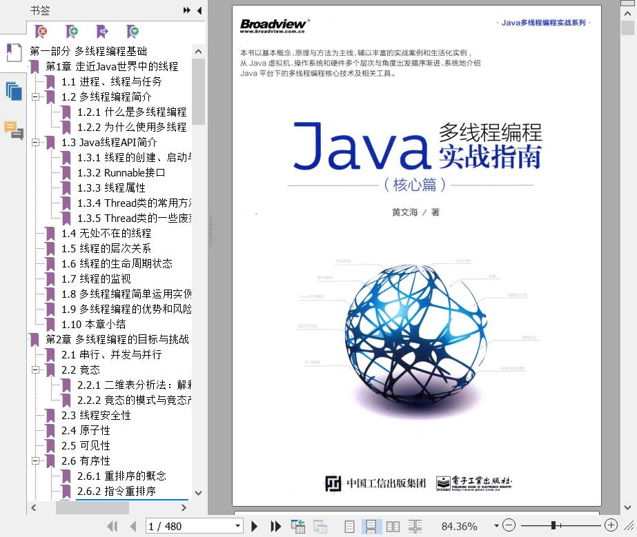Open the Bookmarks sidebar panel icon
637x537 pixels.
click(14, 52)
